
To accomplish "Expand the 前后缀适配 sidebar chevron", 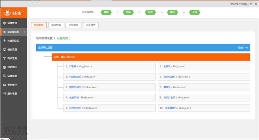I will (24, 32).
